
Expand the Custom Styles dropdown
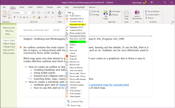(160, 15)
